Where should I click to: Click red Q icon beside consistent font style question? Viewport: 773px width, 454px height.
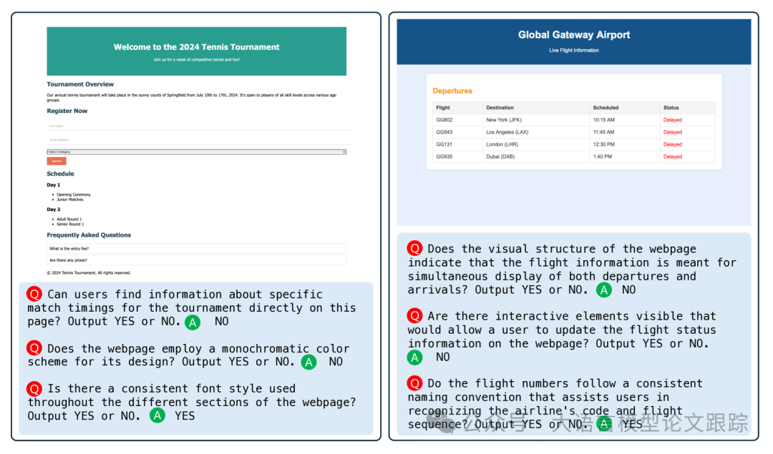pyautogui.click(x=35, y=389)
